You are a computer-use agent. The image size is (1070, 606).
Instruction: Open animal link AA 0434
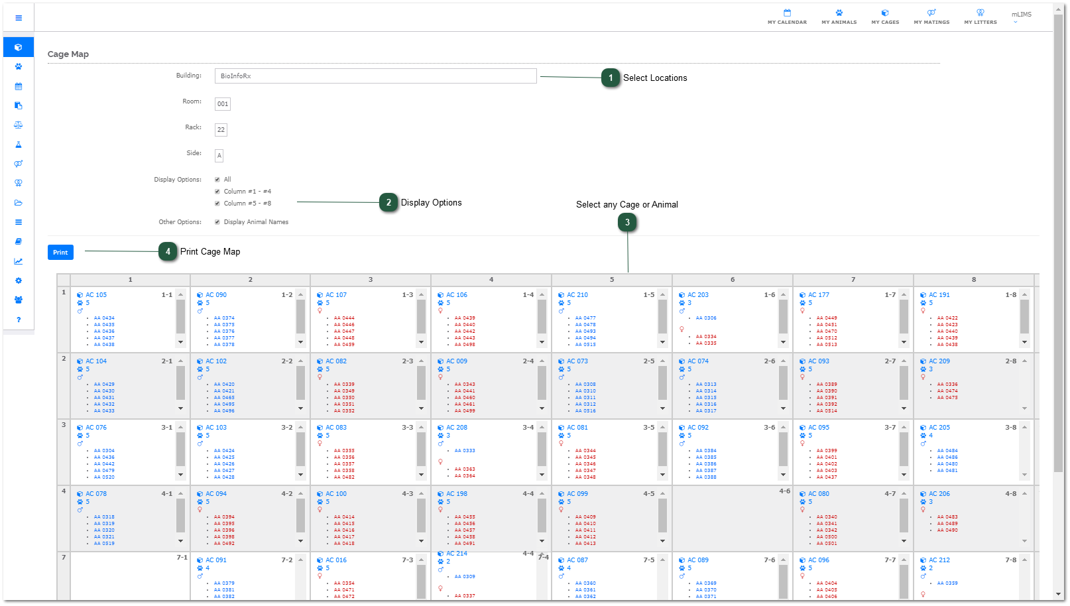pos(104,318)
